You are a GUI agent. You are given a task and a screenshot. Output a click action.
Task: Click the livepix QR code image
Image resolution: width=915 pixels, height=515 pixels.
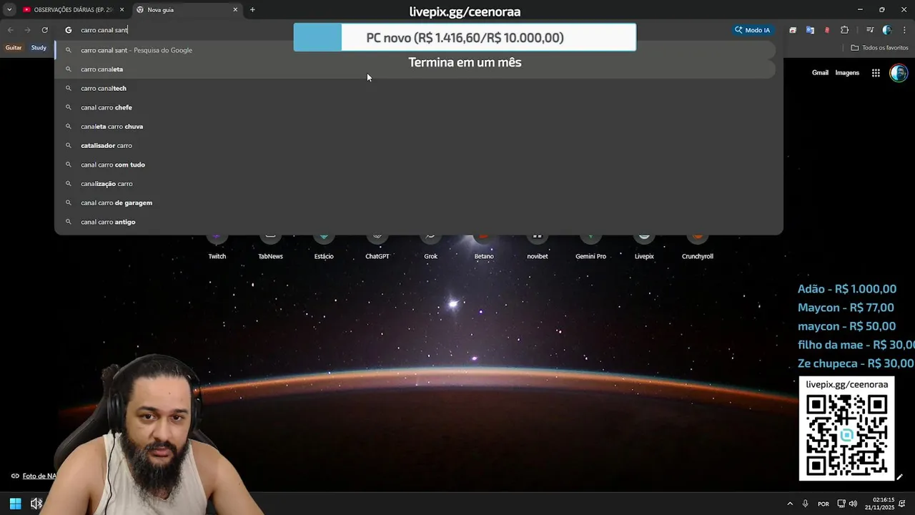(846, 435)
